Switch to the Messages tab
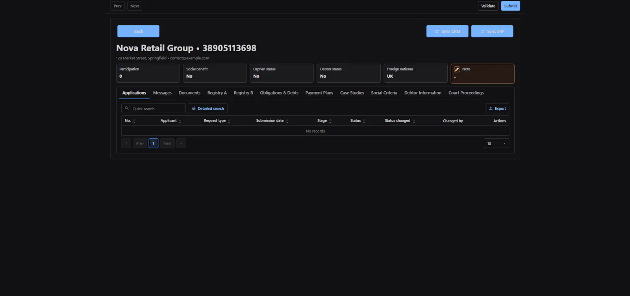This screenshot has width=630, height=296. (x=162, y=93)
